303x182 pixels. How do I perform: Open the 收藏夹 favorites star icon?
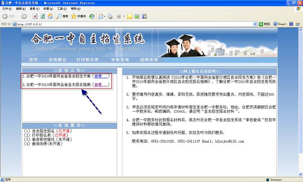(x=79, y=16)
